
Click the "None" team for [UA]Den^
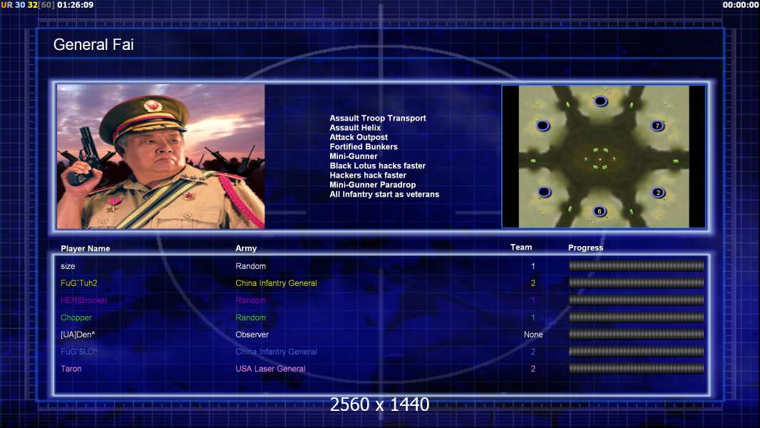click(x=533, y=335)
